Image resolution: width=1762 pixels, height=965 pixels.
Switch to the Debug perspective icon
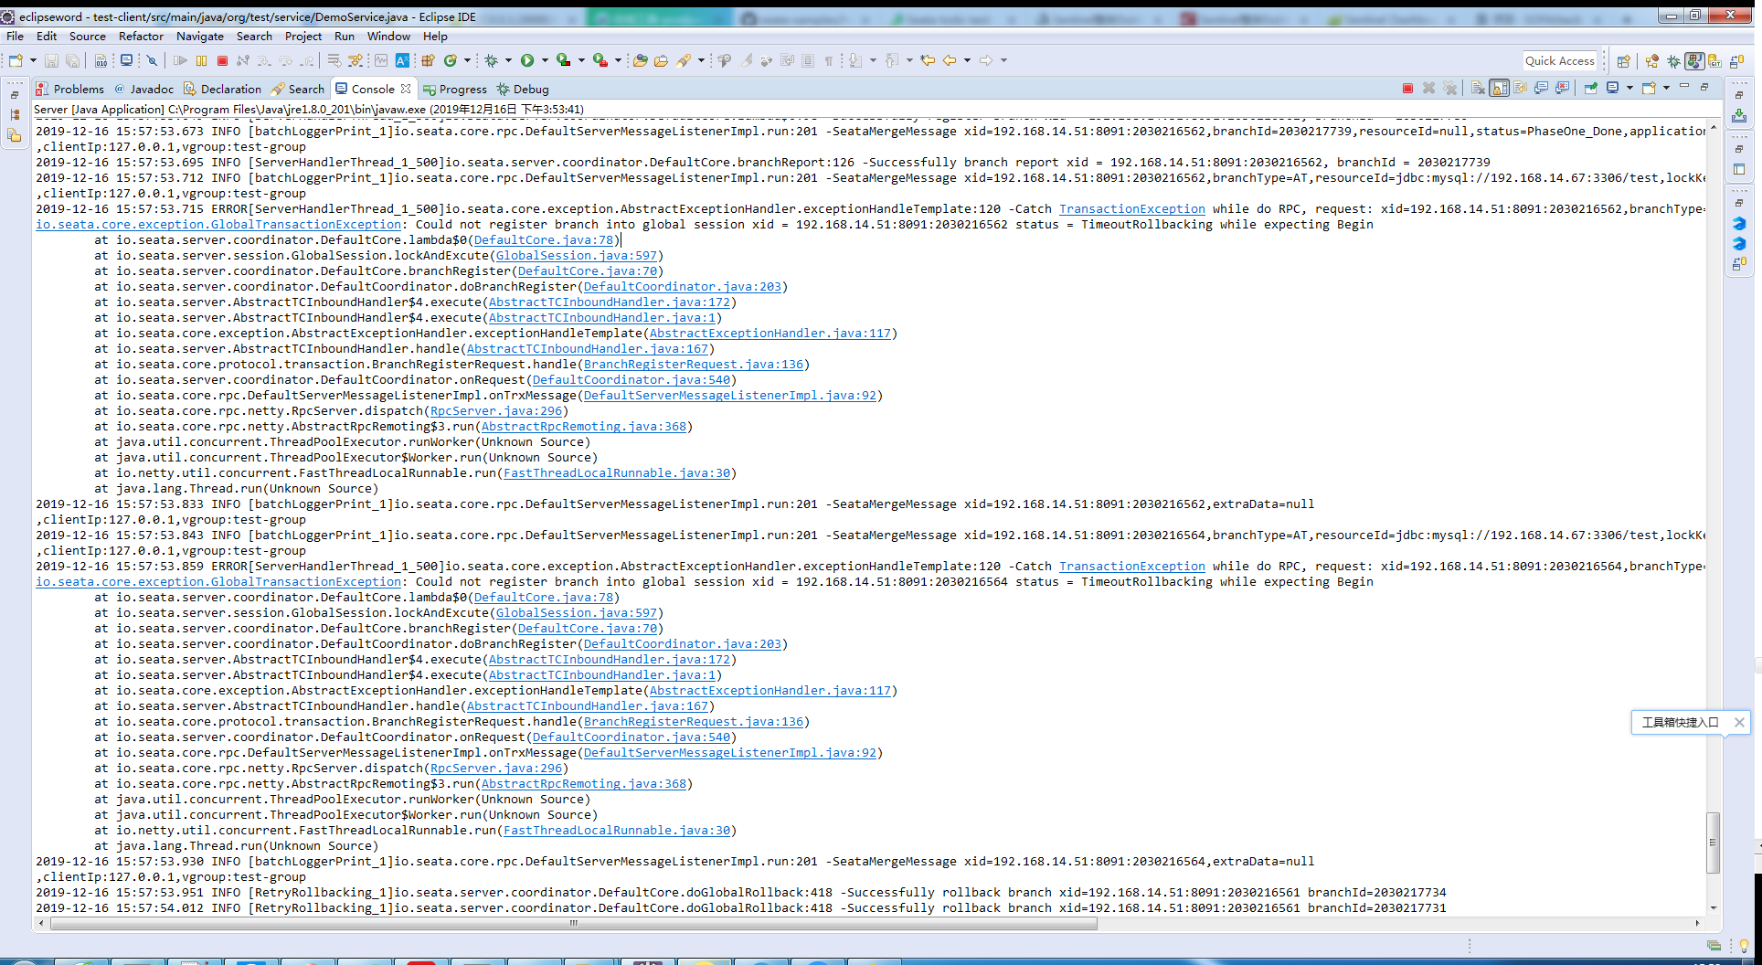(x=1673, y=61)
